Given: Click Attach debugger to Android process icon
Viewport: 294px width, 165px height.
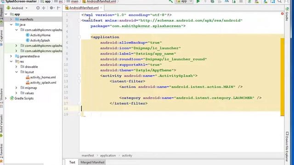Looking at the screenshot, I should coord(234,1).
